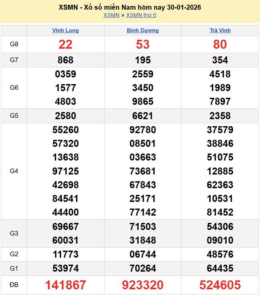Click the page title with date 30-01-2026

click(130, 7)
